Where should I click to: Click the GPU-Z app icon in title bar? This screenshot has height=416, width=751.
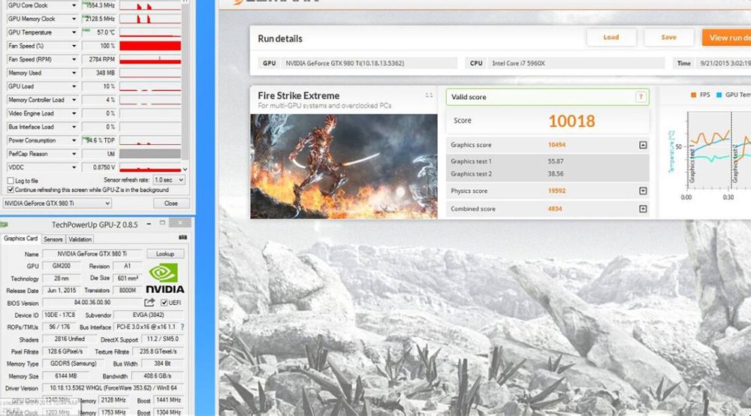(x=5, y=224)
